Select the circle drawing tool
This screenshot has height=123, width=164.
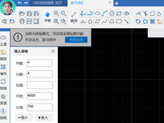click(x=112, y=14)
